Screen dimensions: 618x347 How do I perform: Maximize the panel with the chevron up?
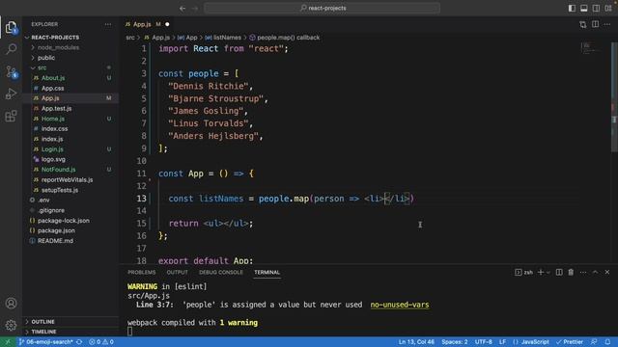point(595,272)
